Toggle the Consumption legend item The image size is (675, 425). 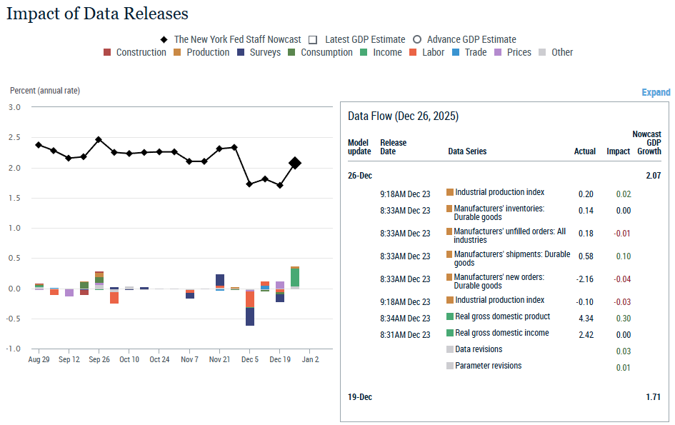pos(292,52)
